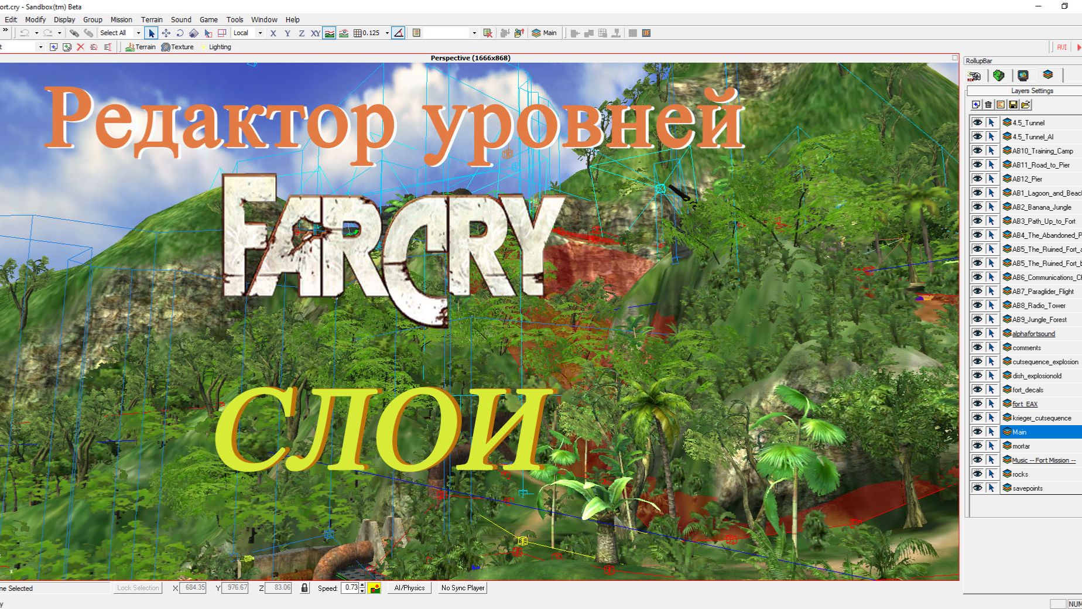Hide the savepoints layer

pos(979,488)
